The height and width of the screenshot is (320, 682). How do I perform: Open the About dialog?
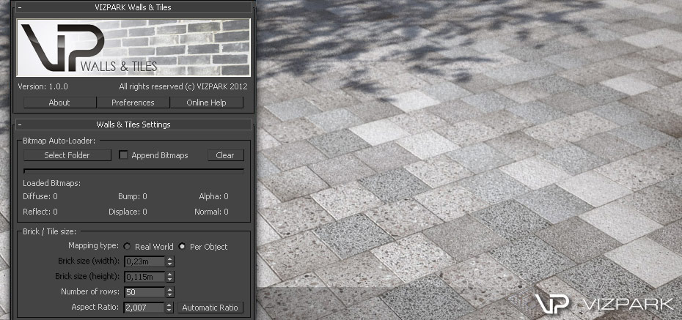59,103
